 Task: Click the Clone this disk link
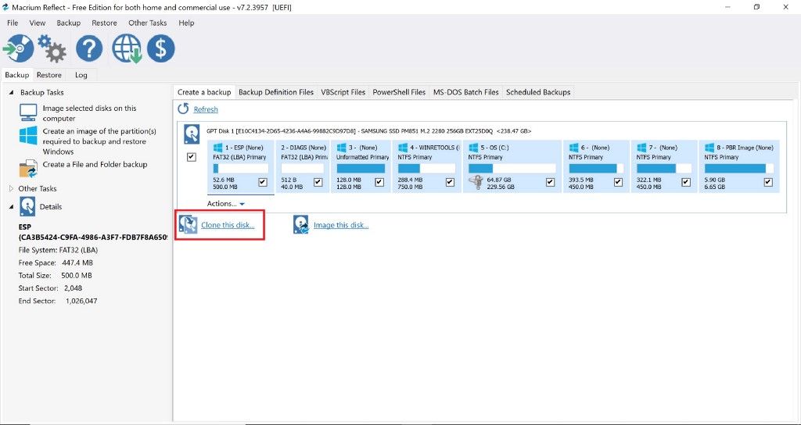click(x=228, y=225)
